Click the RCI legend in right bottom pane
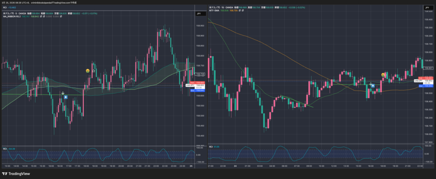436x179 pixels. (x=211, y=147)
